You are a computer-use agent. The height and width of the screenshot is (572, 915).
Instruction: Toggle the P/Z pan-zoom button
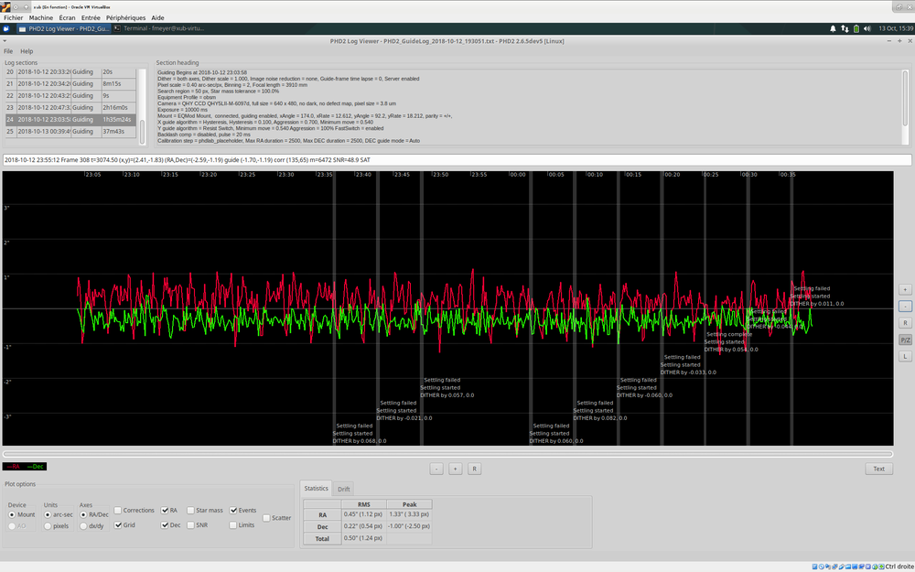905,340
